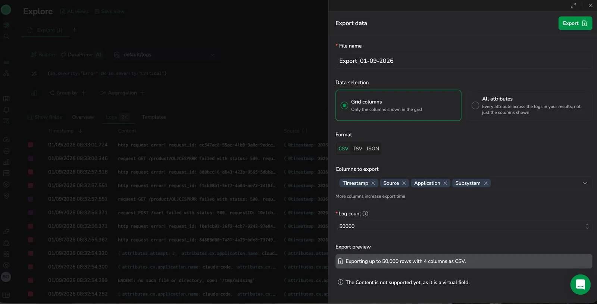
Task: Click the Content column header
Action: click(127, 131)
